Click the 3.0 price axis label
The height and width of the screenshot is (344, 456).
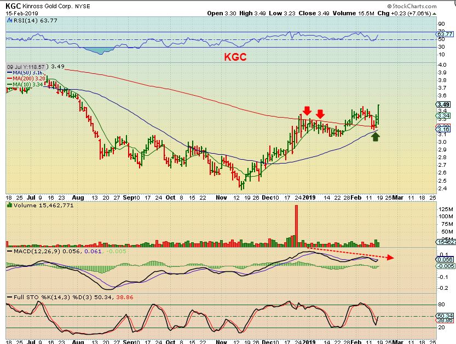(x=442, y=142)
